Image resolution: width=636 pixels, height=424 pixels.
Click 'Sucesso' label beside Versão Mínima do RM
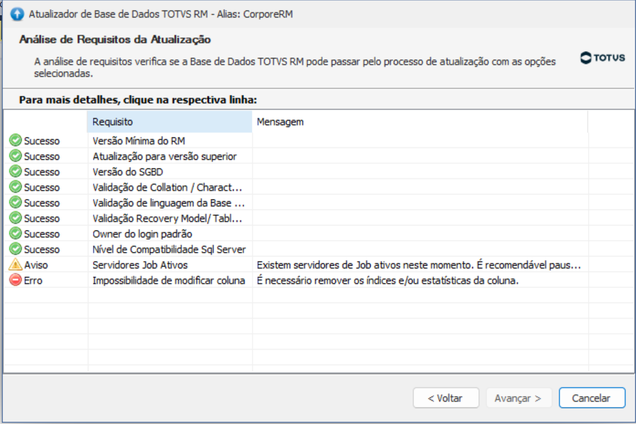click(x=42, y=141)
